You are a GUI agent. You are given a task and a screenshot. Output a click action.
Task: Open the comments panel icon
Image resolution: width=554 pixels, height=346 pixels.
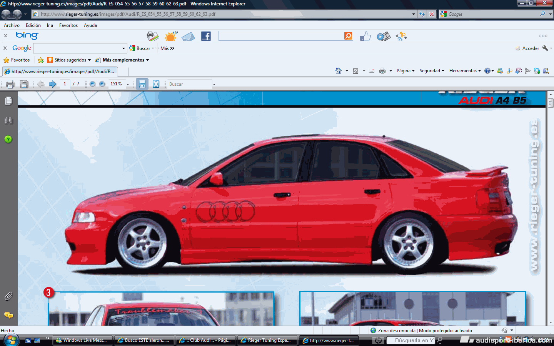point(8,315)
